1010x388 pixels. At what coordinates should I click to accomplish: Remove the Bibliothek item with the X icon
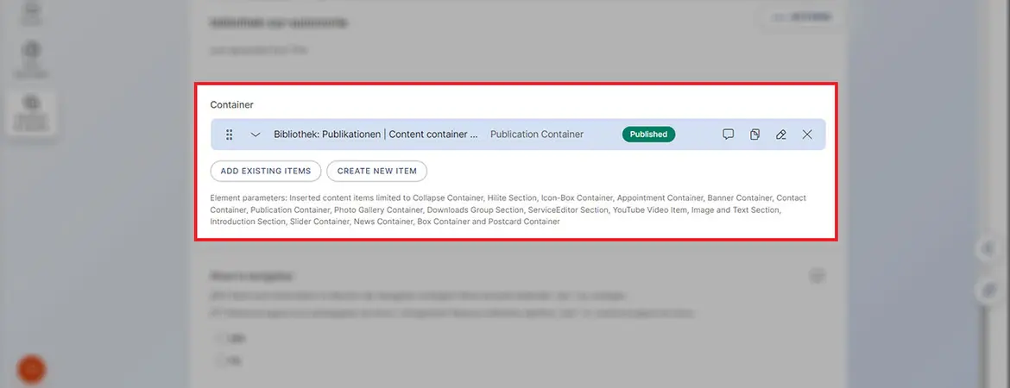tap(807, 135)
